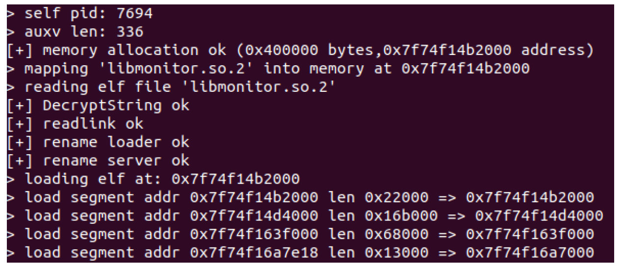
Task: Click the [+] marker before DecryptString
Action: point(16,106)
